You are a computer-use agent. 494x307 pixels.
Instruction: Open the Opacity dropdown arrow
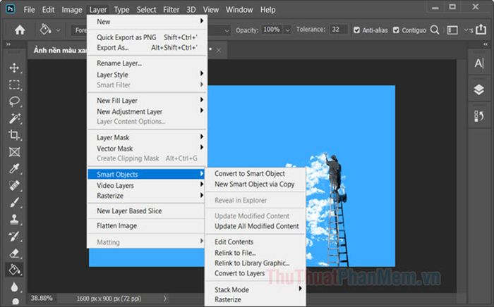click(287, 30)
